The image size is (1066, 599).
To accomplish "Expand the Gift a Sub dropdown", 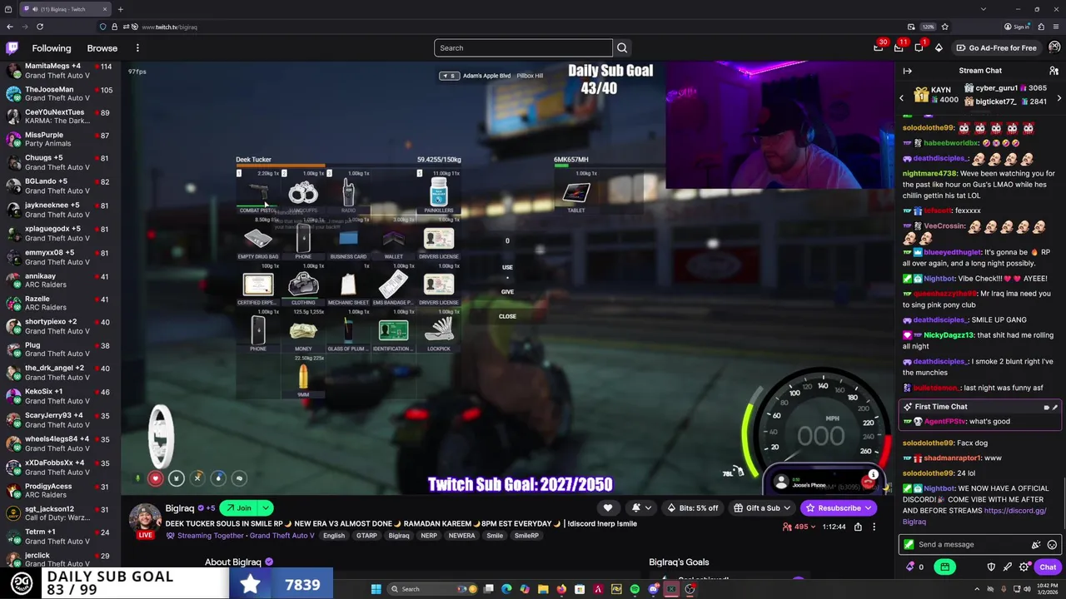I will [x=786, y=508].
